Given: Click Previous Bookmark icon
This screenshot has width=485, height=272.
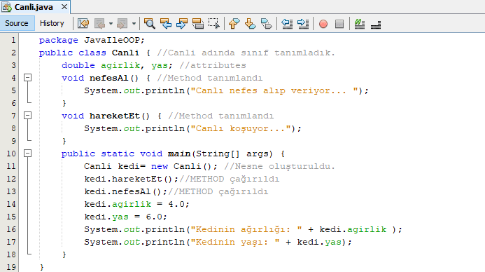Looking at the screenshot, I should tap(234, 24).
